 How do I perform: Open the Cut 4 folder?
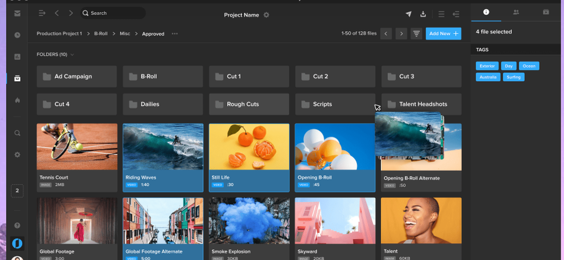tap(77, 104)
